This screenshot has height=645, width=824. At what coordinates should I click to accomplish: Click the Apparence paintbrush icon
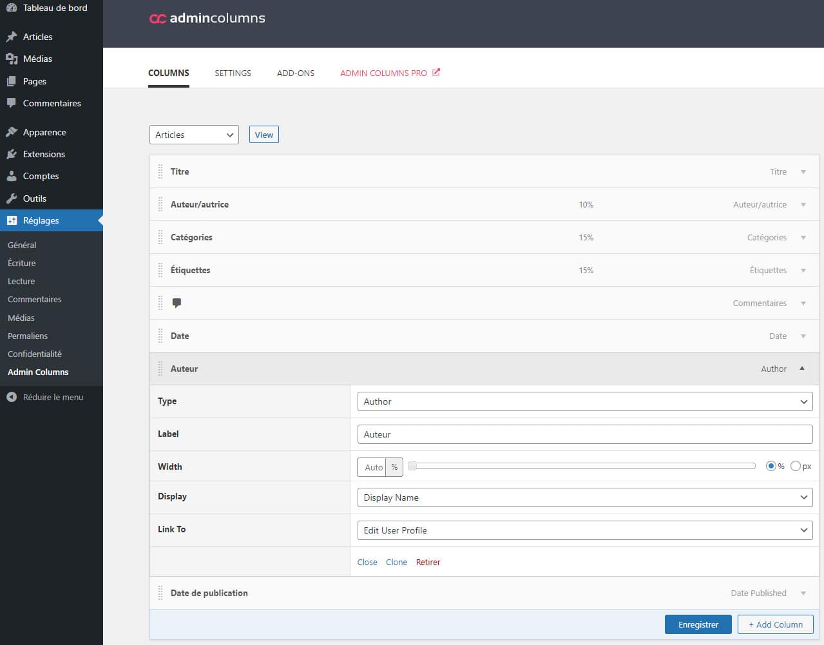(12, 132)
